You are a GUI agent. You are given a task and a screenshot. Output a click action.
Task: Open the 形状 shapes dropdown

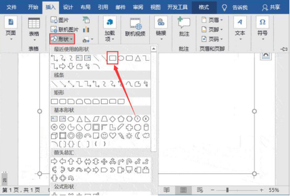62,39
